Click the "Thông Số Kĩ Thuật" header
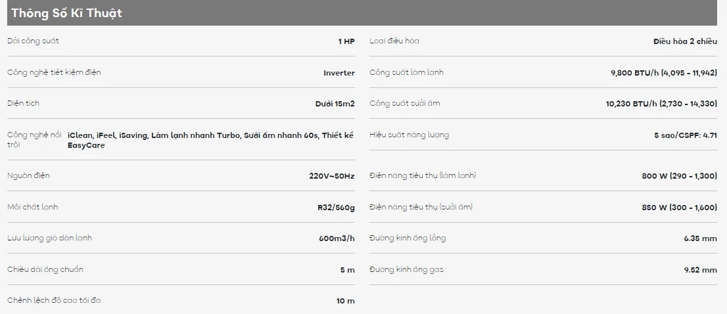This screenshot has width=727, height=314. click(66, 13)
